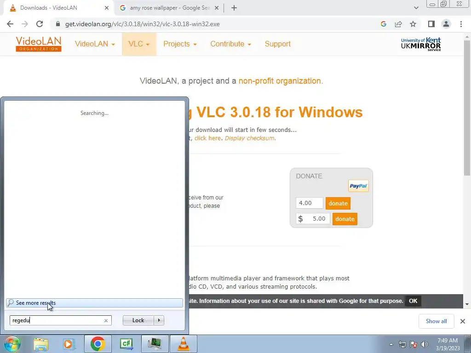Close the amy rose wallpaper tab
This screenshot has width=471, height=353.
pos(217,8)
